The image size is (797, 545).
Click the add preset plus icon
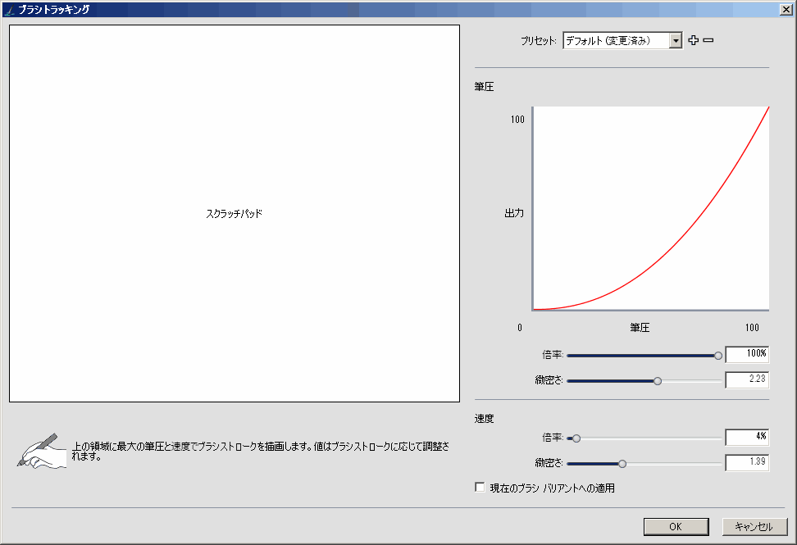(694, 40)
